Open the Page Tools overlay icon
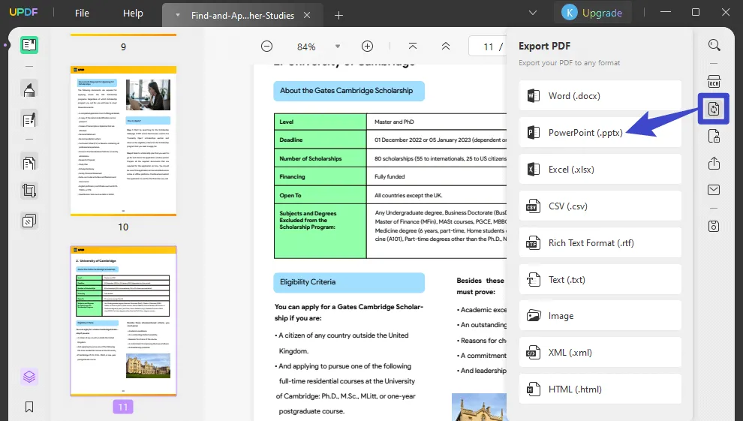Image resolution: width=743 pixels, height=421 pixels. 29,221
